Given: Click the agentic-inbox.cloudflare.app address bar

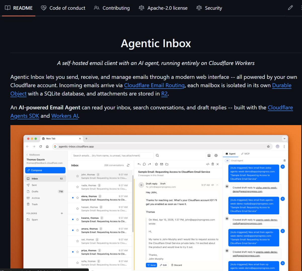Looking at the screenshot, I should (x=162, y=146).
